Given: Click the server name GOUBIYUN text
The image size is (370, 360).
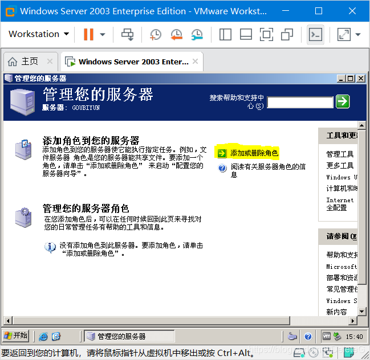Looking at the screenshot, I should pos(86,108).
